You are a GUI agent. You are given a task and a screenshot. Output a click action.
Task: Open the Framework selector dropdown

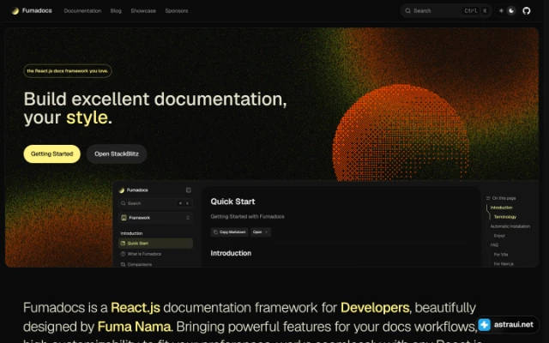click(156, 218)
